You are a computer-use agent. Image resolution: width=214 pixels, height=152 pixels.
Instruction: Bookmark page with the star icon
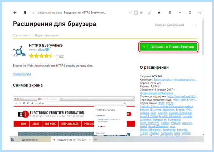point(141,13)
